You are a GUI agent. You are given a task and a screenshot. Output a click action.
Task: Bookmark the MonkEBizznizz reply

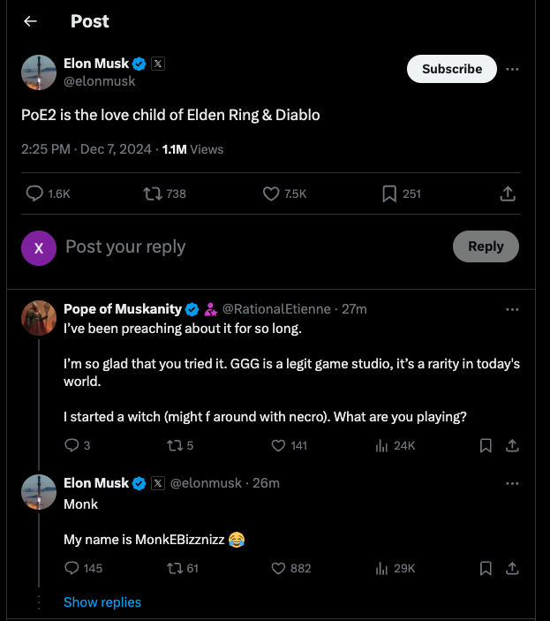pos(485,568)
